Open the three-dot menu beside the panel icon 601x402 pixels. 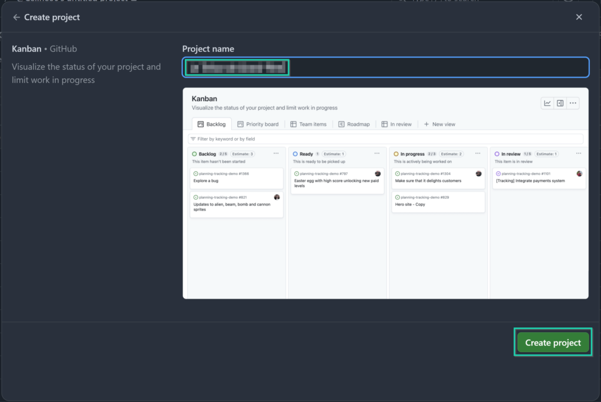[x=573, y=103]
